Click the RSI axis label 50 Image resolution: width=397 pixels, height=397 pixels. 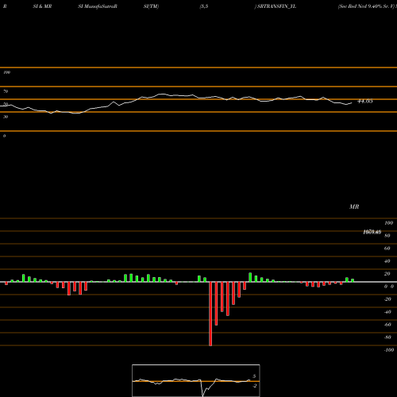point(6,104)
